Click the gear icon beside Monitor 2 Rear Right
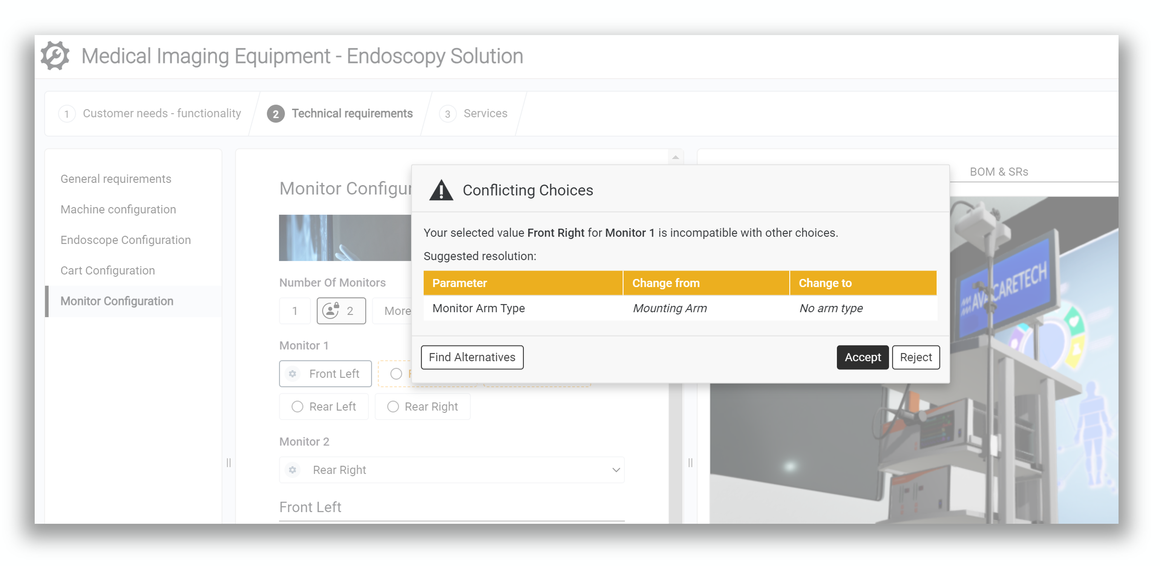Screen dimensions: 1160x566 click(293, 469)
